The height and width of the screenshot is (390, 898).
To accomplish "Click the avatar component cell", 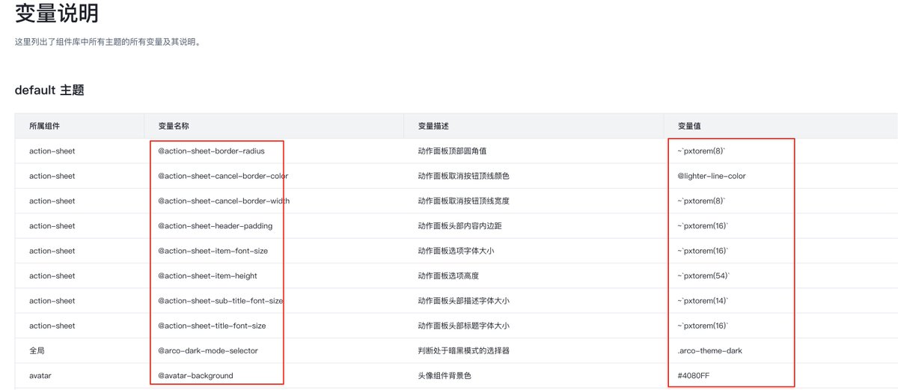I will (x=41, y=376).
